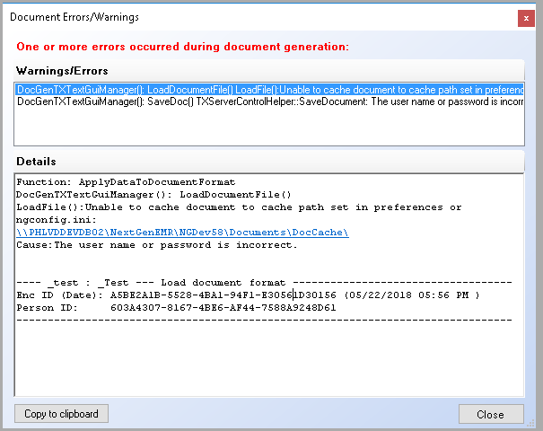The image size is (543, 431).
Task: Select the LoadDocumentFile error list entry
Action: (269, 90)
